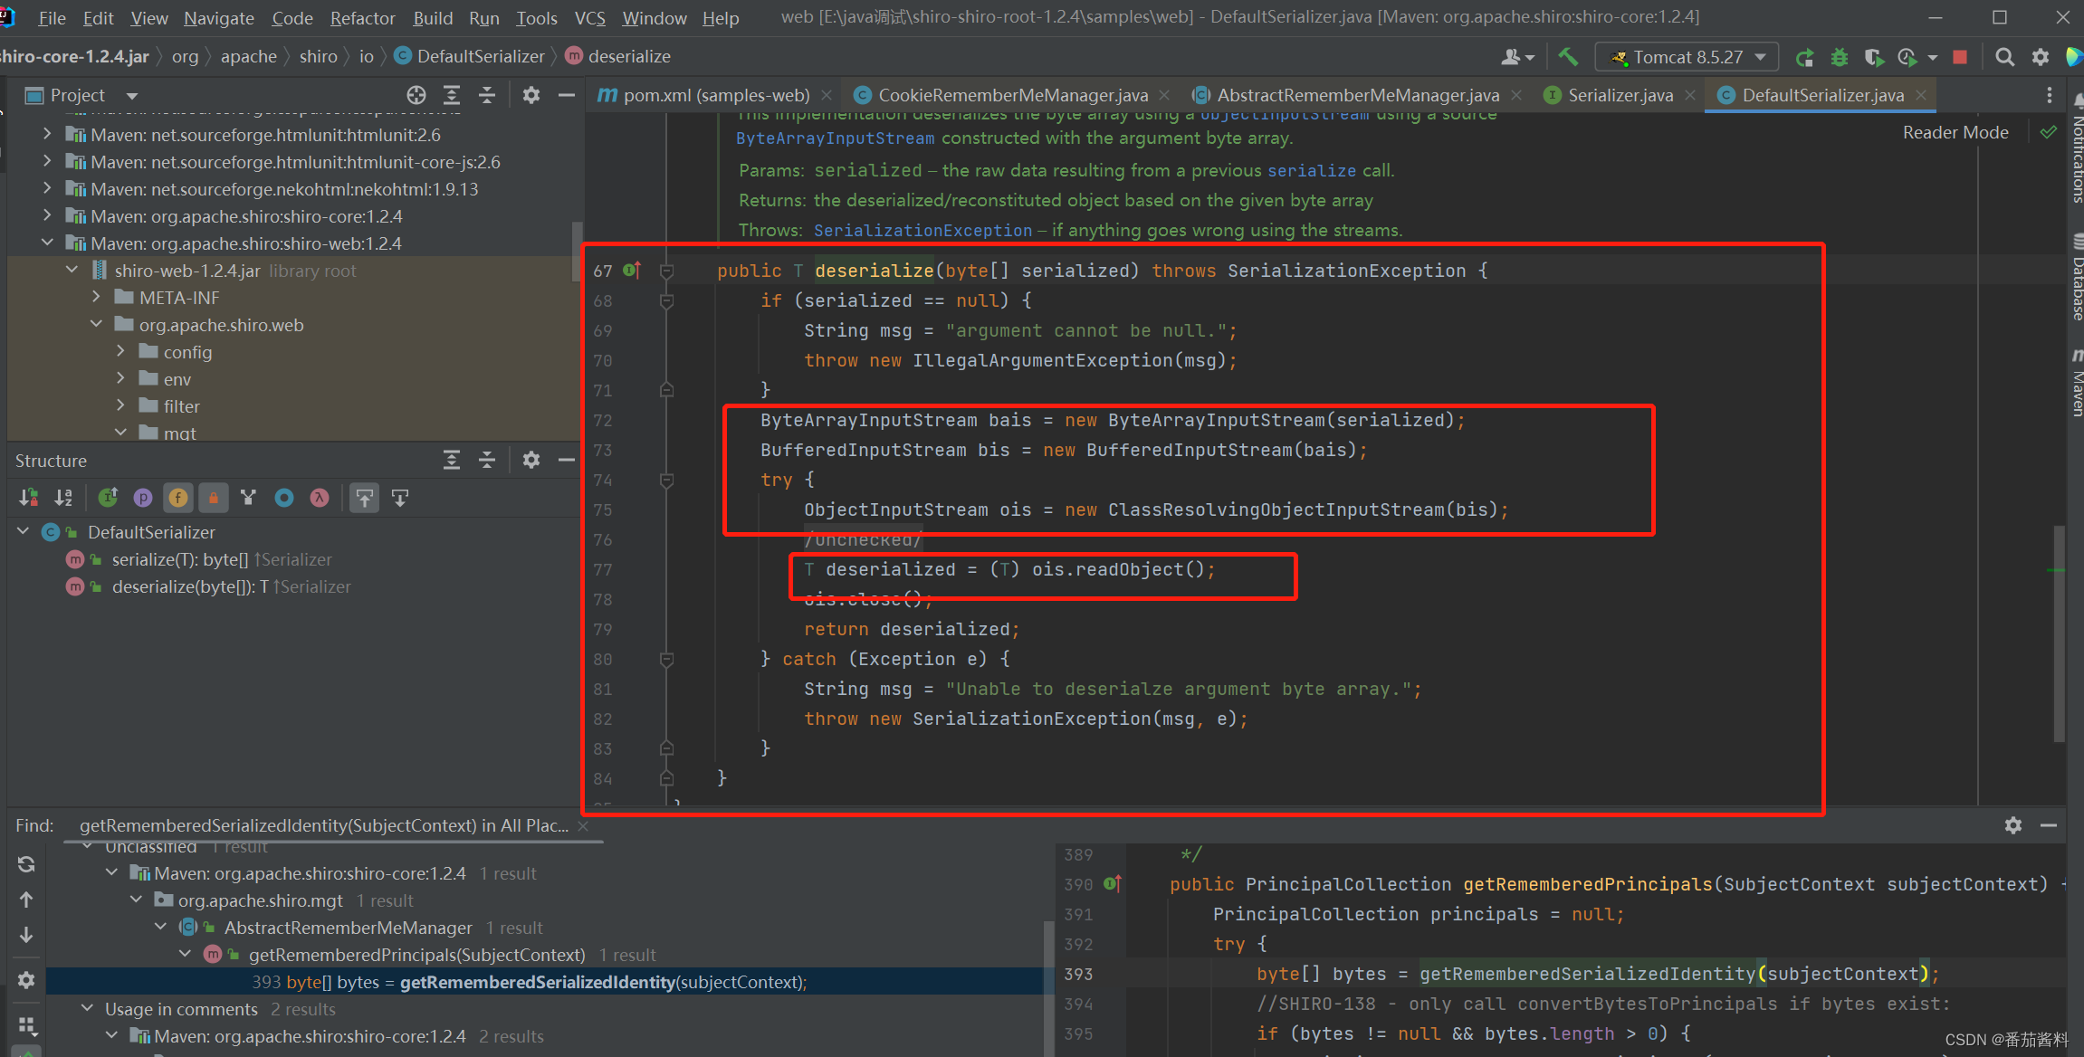Toggle Sort Alphabetically in Structure
Image resolution: width=2084 pixels, height=1057 pixels.
point(63,498)
